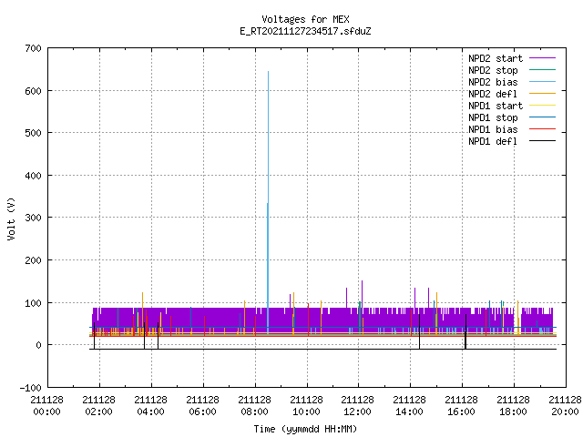Image resolution: width=583 pixels, height=437 pixels.
Task: Click the x-axis tick label 211128 12:00
Action: point(357,406)
